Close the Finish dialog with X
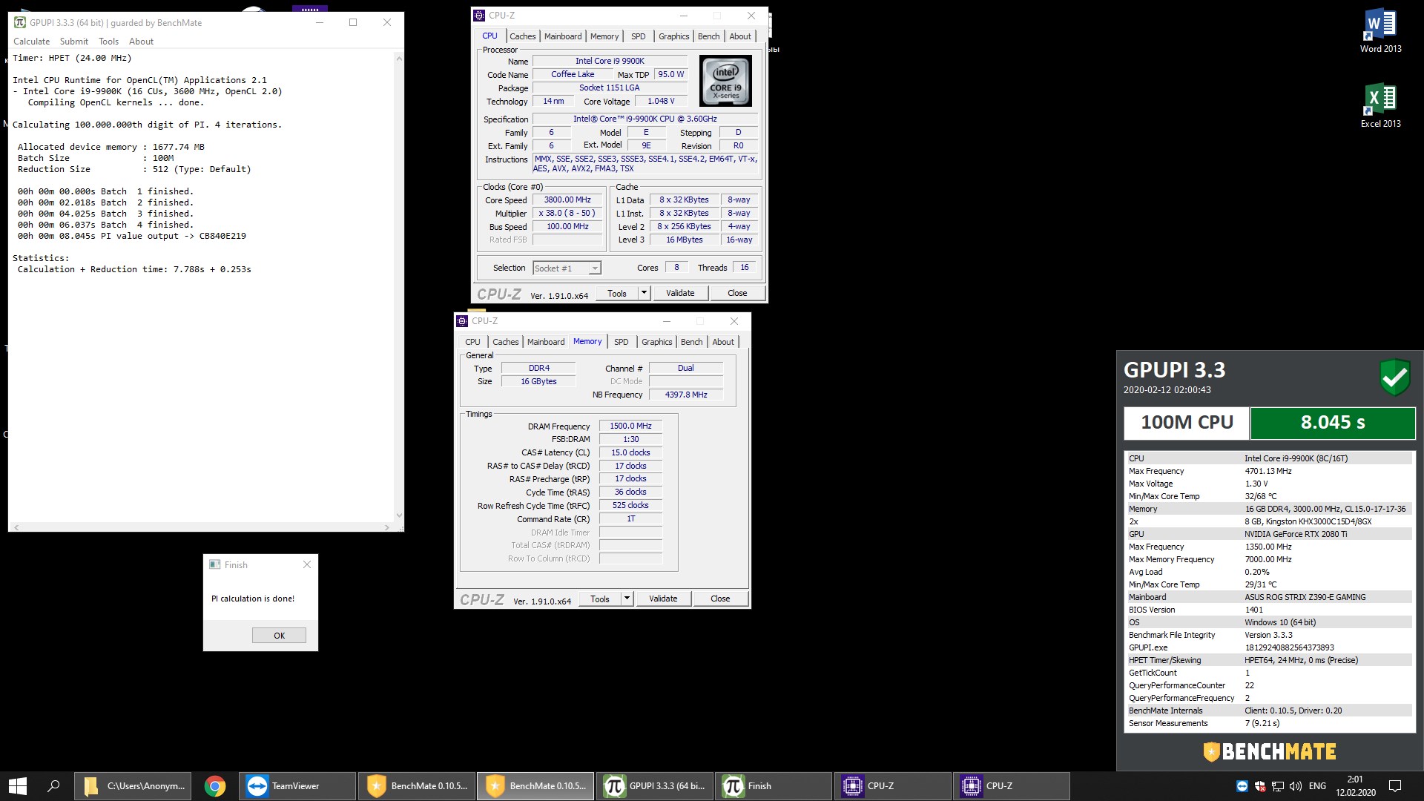 [307, 564]
